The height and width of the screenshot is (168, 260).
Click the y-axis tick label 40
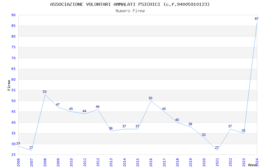click(13, 123)
